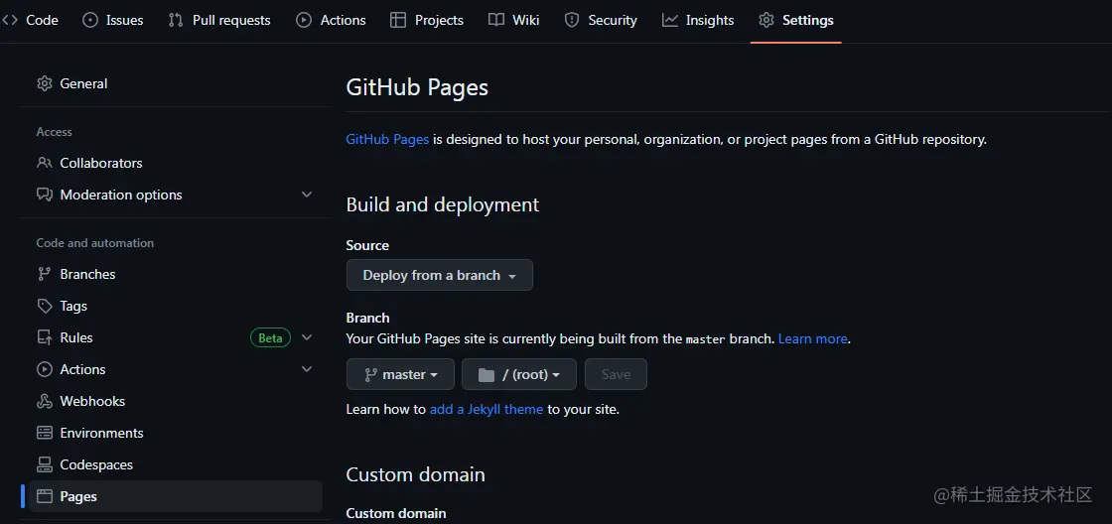Select the Pages sidebar item
The image size is (1112, 524).
pos(173,496)
